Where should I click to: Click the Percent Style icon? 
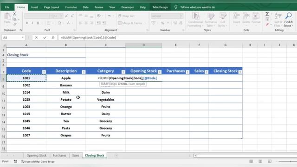click(162, 23)
